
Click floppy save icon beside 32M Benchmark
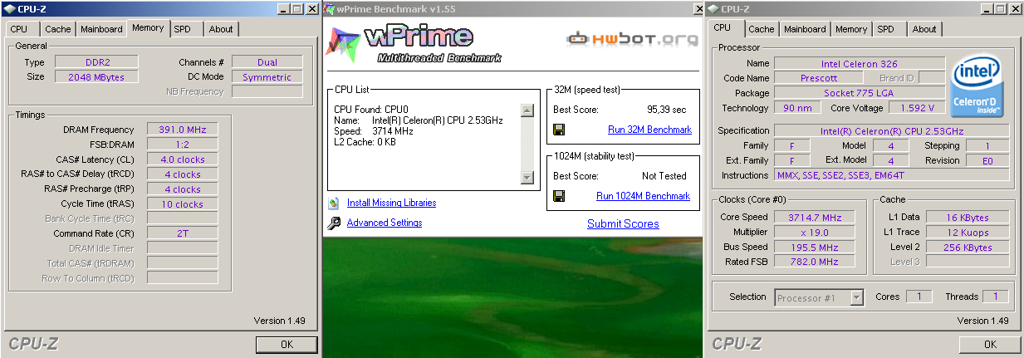click(x=559, y=130)
